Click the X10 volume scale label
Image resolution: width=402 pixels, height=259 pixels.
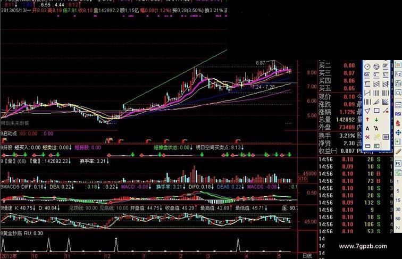(x=303, y=179)
